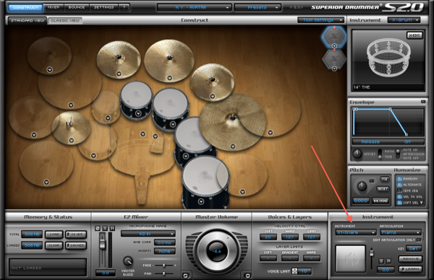Open the X1-Snare instrument dropdown
434x280 pixels.
tap(356, 232)
